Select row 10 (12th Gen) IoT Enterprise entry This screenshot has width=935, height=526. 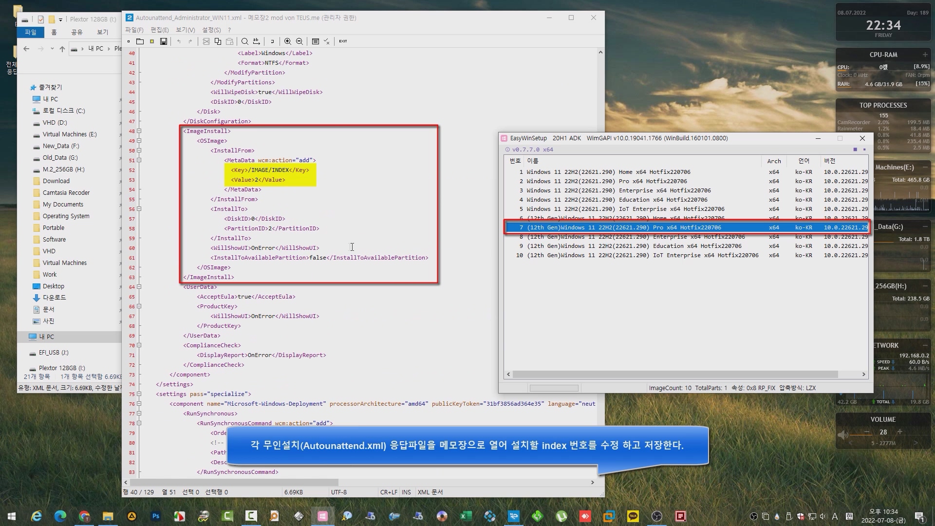687,255
